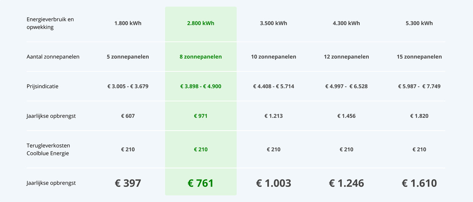This screenshot has width=473, height=202.
Task: Click the "Terugleverkosten Coolblue Energie" row label
Action: pos(48,149)
